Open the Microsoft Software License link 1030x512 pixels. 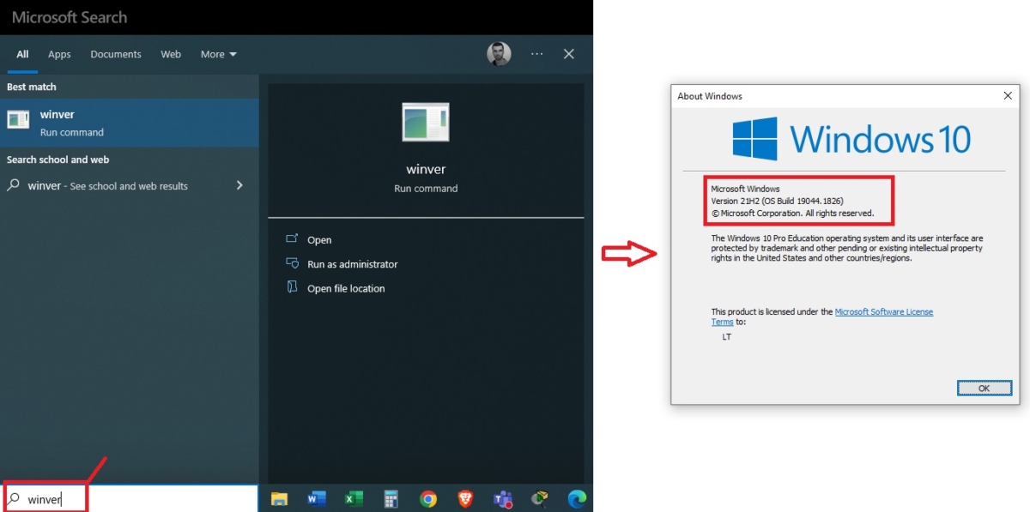[x=883, y=312]
